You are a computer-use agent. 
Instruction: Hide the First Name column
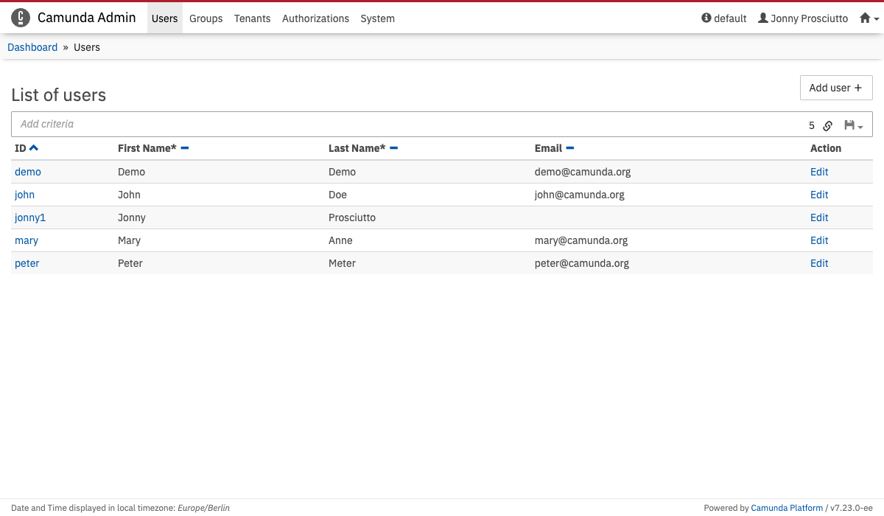[185, 148]
